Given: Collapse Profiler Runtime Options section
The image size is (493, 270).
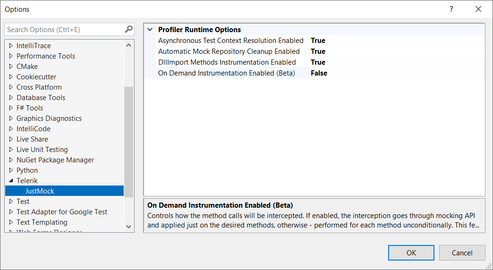Looking at the screenshot, I should click(150, 29).
